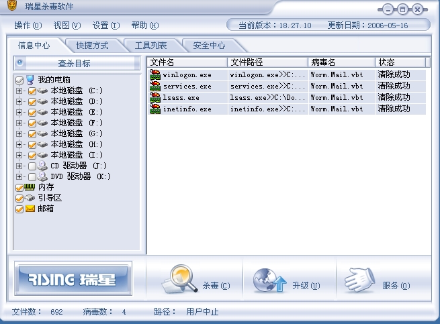Click the CD drive J: disc icon
Viewport: 440px width, 324px height.
[x=42, y=166]
